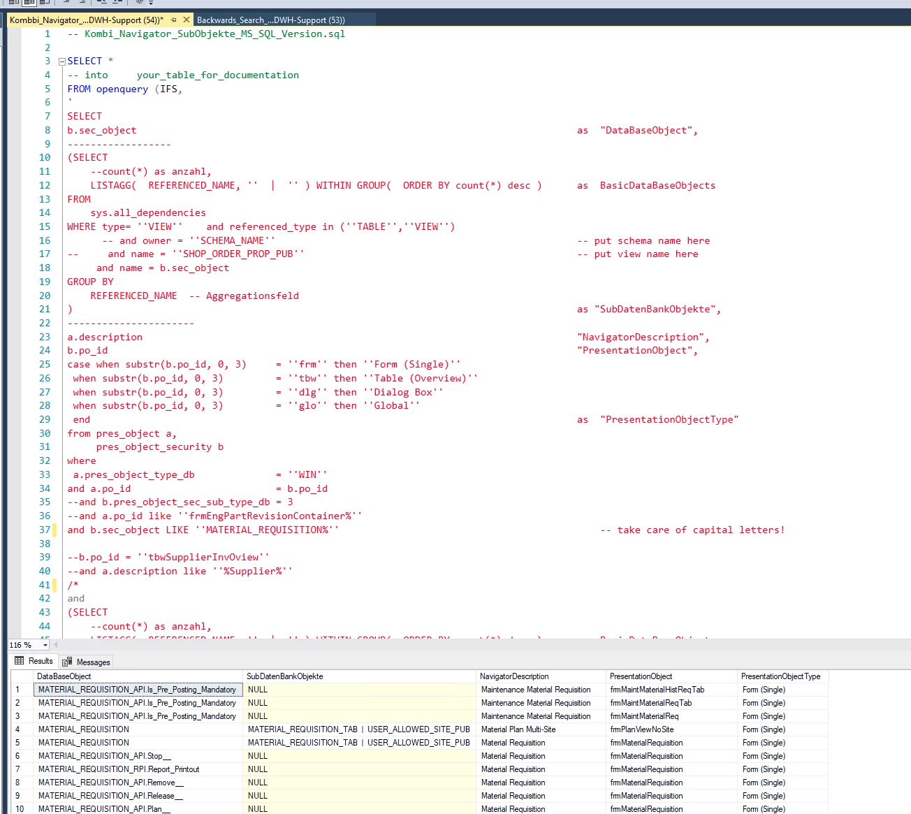Select the PresentationObject column header
Image resolution: width=911 pixels, height=814 pixels.
(672, 676)
